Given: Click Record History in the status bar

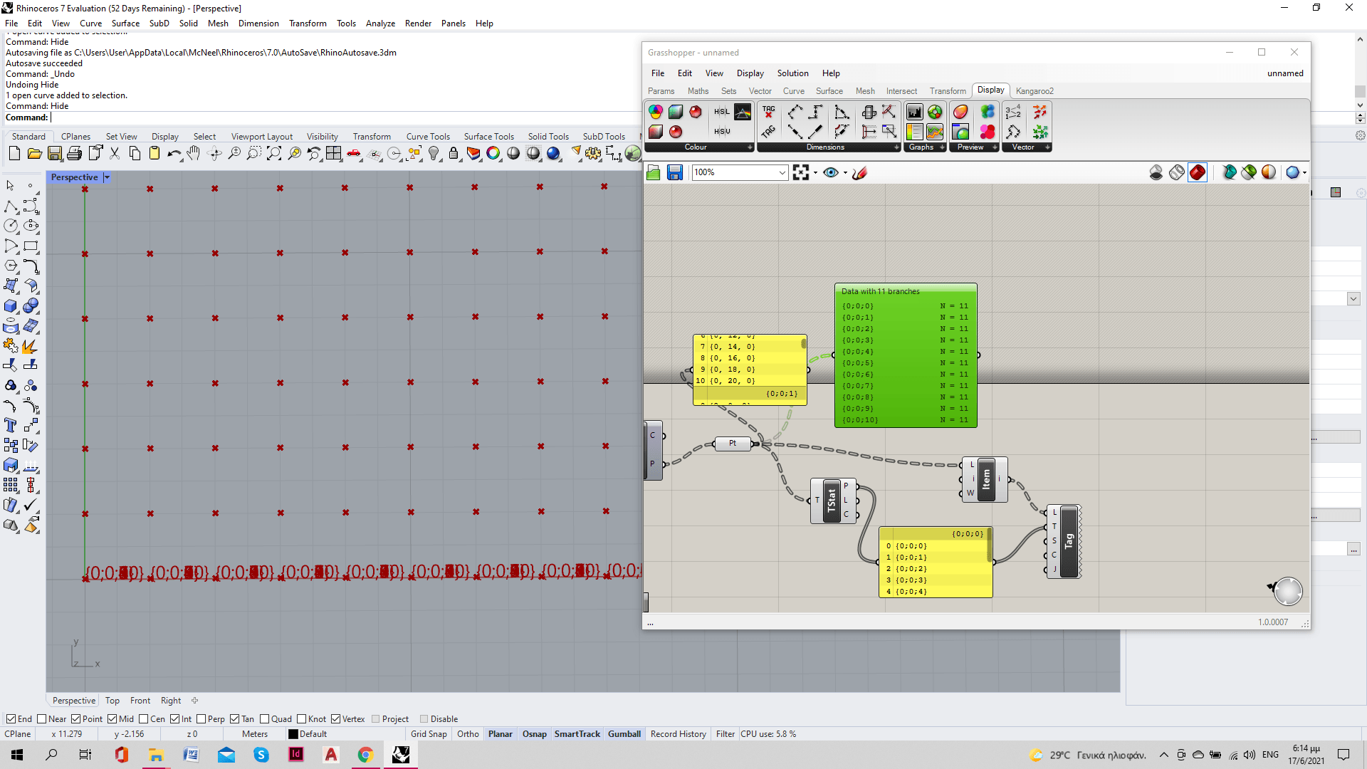Looking at the screenshot, I should click(x=678, y=734).
